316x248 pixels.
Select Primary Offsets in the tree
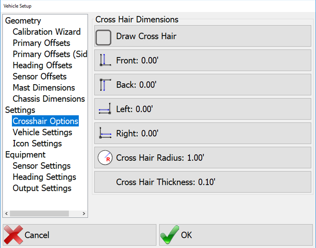tap(41, 43)
